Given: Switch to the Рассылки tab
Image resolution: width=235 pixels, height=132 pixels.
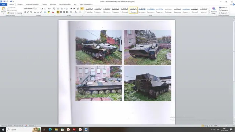Looking at the screenshot, I should pos(53,4).
